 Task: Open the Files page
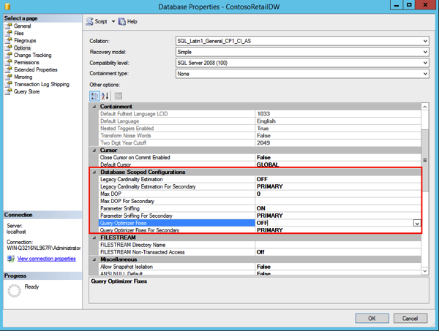(x=19, y=34)
